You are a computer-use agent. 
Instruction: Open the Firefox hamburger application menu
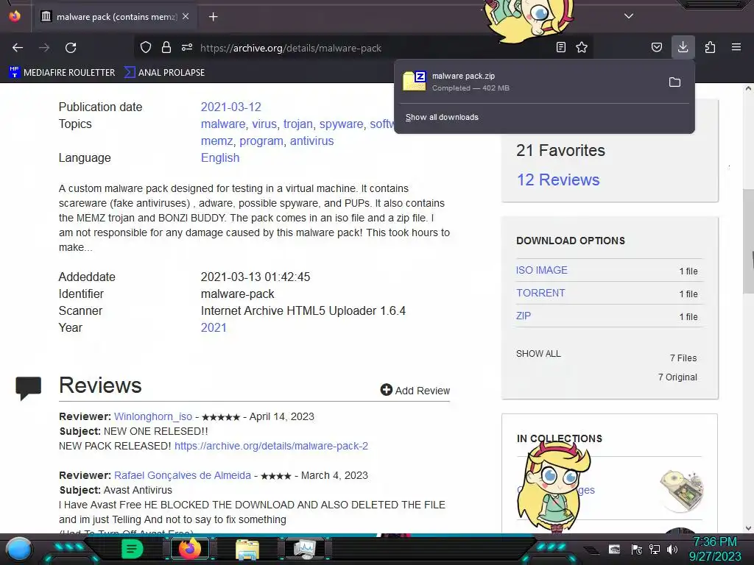pyautogui.click(x=736, y=47)
